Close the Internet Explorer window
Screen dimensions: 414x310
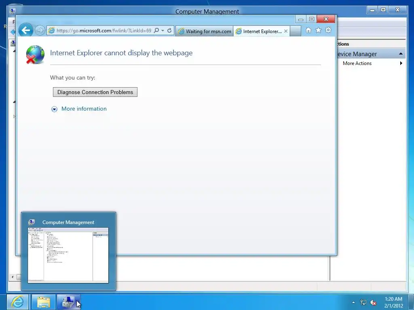click(x=326, y=19)
